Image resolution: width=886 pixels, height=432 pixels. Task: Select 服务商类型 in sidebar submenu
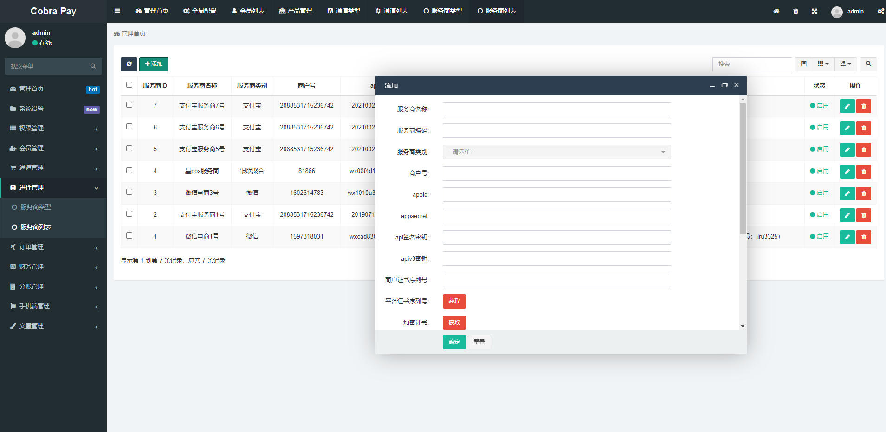pyautogui.click(x=36, y=207)
